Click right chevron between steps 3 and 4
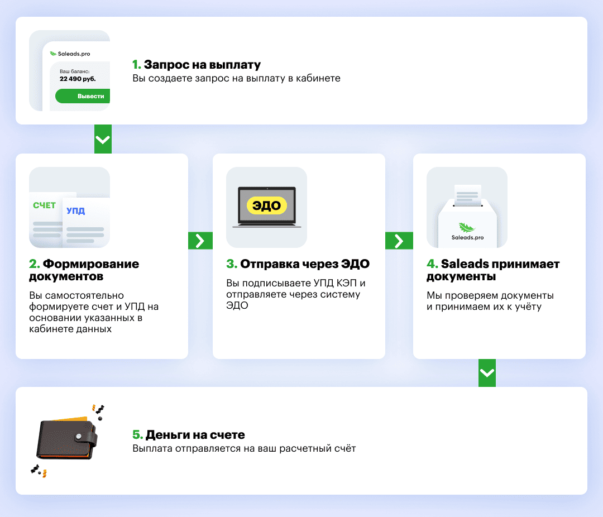Image resolution: width=603 pixels, height=517 pixels. click(x=399, y=241)
